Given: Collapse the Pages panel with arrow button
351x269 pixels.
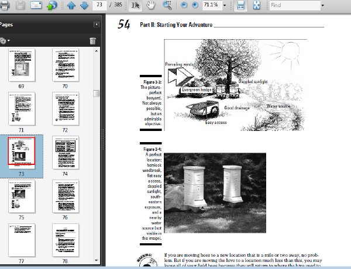Looking at the screenshot, I should pos(97,25).
